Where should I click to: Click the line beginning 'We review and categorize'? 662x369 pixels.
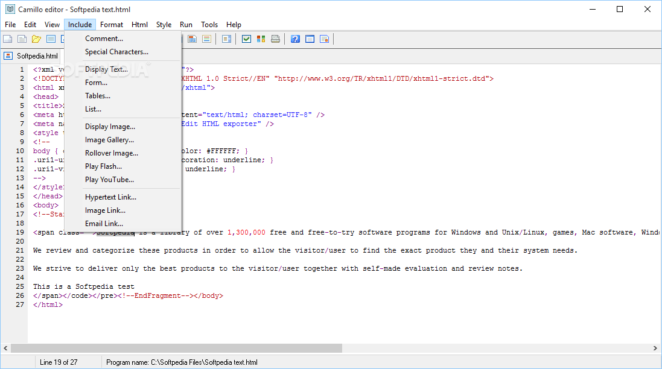point(305,250)
